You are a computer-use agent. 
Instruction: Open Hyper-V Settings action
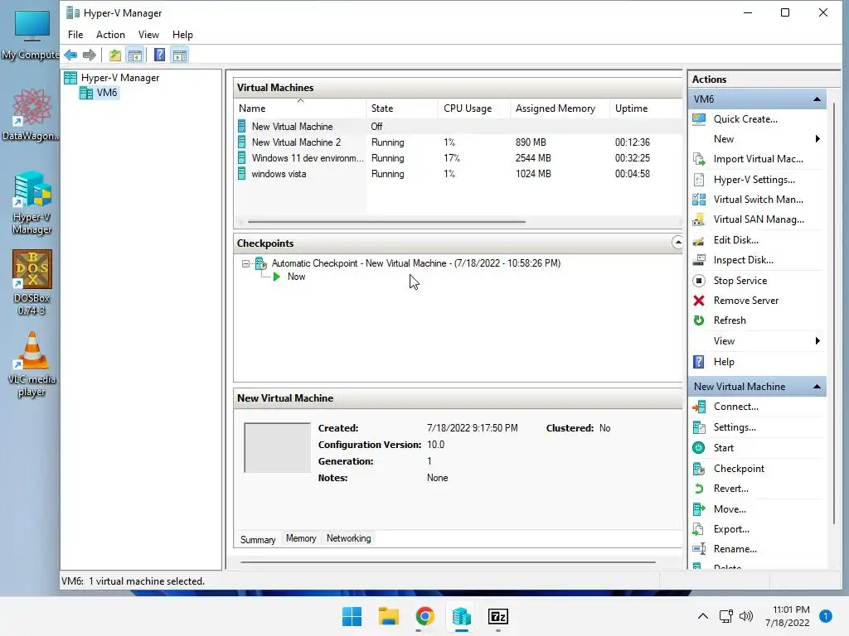pos(754,180)
